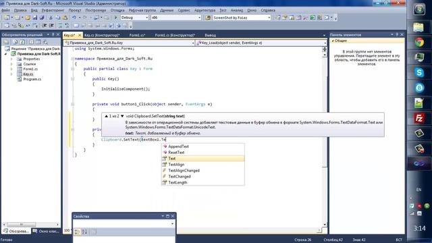Collapse the public Key() constructor outlining block
432x243 pixels.
(72, 79)
